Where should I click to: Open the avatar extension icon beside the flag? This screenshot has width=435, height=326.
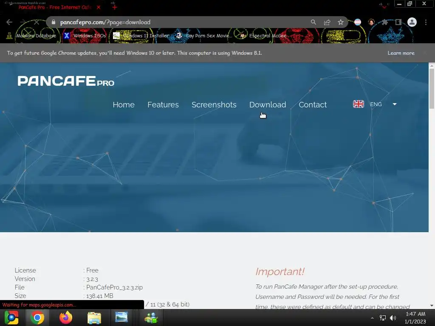(371, 22)
